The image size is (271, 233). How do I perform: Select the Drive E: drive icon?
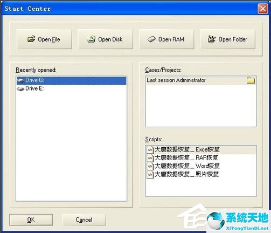(20, 88)
